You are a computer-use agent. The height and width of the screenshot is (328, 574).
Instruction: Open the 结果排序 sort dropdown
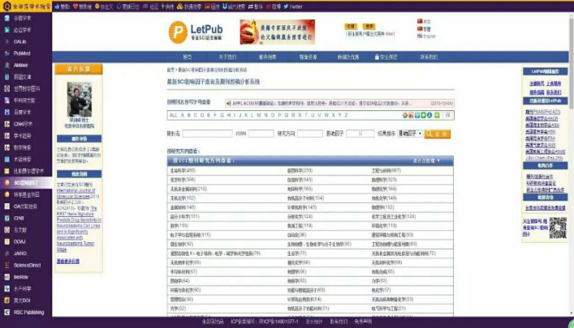click(x=410, y=134)
